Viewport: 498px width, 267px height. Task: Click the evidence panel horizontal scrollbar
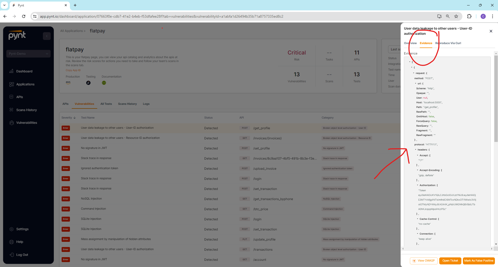coord(447,249)
